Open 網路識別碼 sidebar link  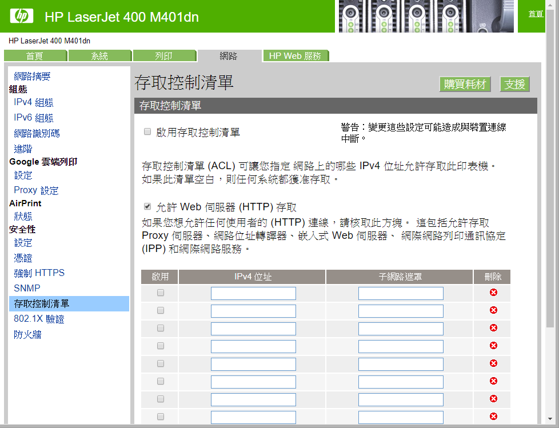coord(37,133)
